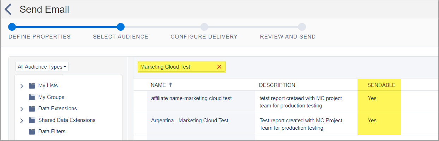Viewport: 439px width, 141px height.
Task: Select My Groups folder icon
Action: tap(32, 97)
